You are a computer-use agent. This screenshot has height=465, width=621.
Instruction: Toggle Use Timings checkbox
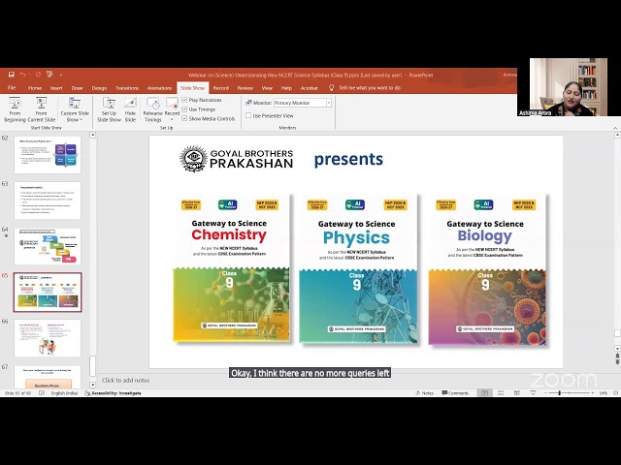coord(184,109)
